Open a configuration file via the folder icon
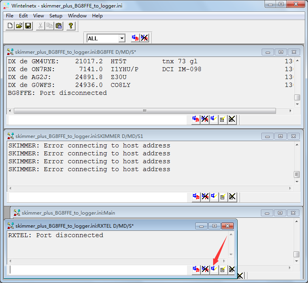 (19, 26)
